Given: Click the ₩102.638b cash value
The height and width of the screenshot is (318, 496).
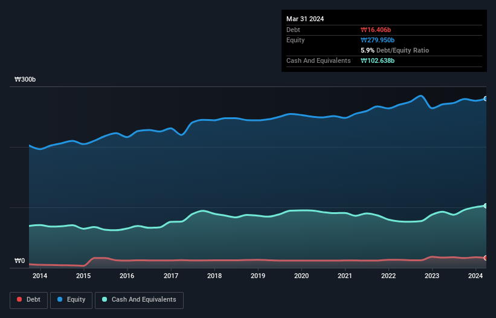Looking at the screenshot, I should (x=378, y=60).
